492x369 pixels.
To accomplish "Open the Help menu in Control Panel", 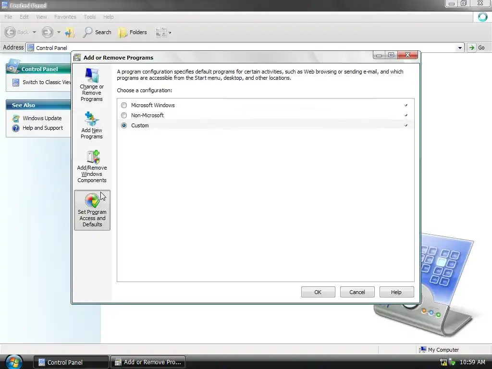I will (108, 17).
